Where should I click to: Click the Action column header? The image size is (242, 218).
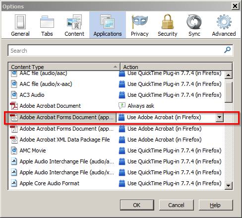(x=176, y=67)
